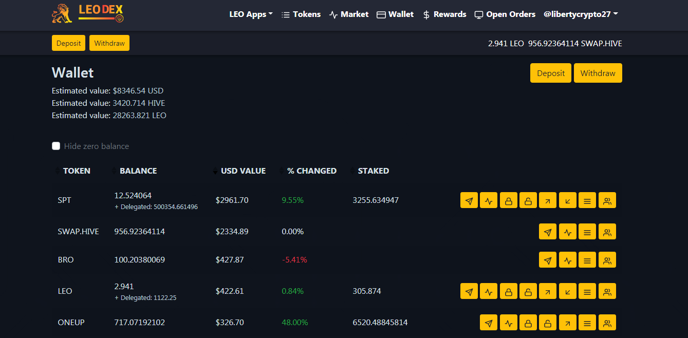
Task: Open the BRO market chart icon
Action: click(568, 260)
